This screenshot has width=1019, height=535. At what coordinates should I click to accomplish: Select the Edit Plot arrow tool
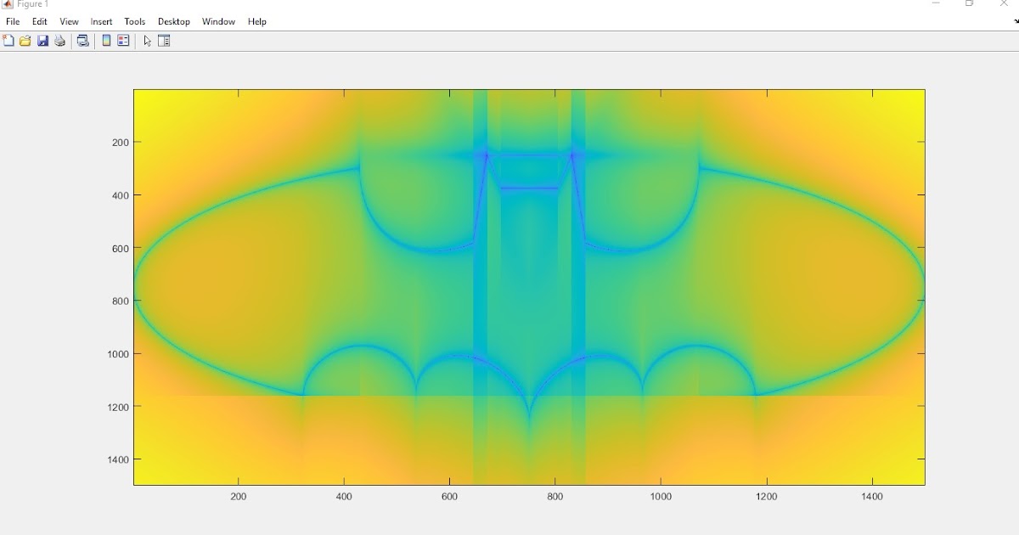click(146, 40)
